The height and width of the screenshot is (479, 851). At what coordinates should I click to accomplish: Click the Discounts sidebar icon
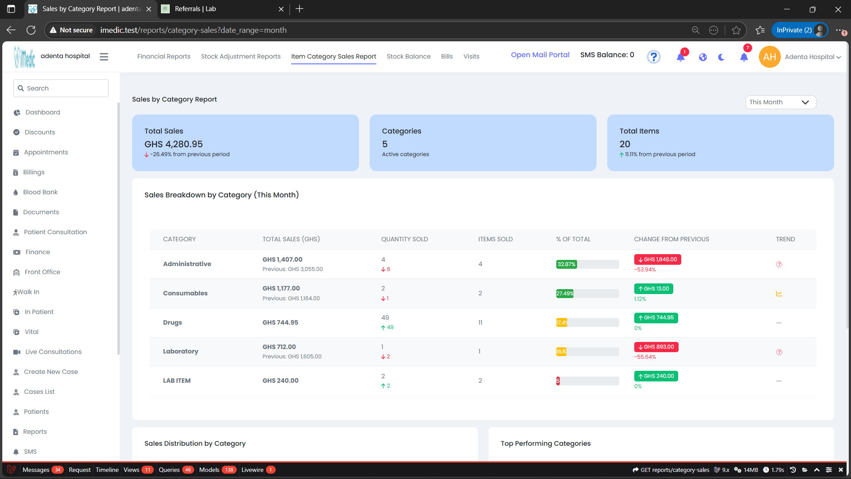(16, 132)
